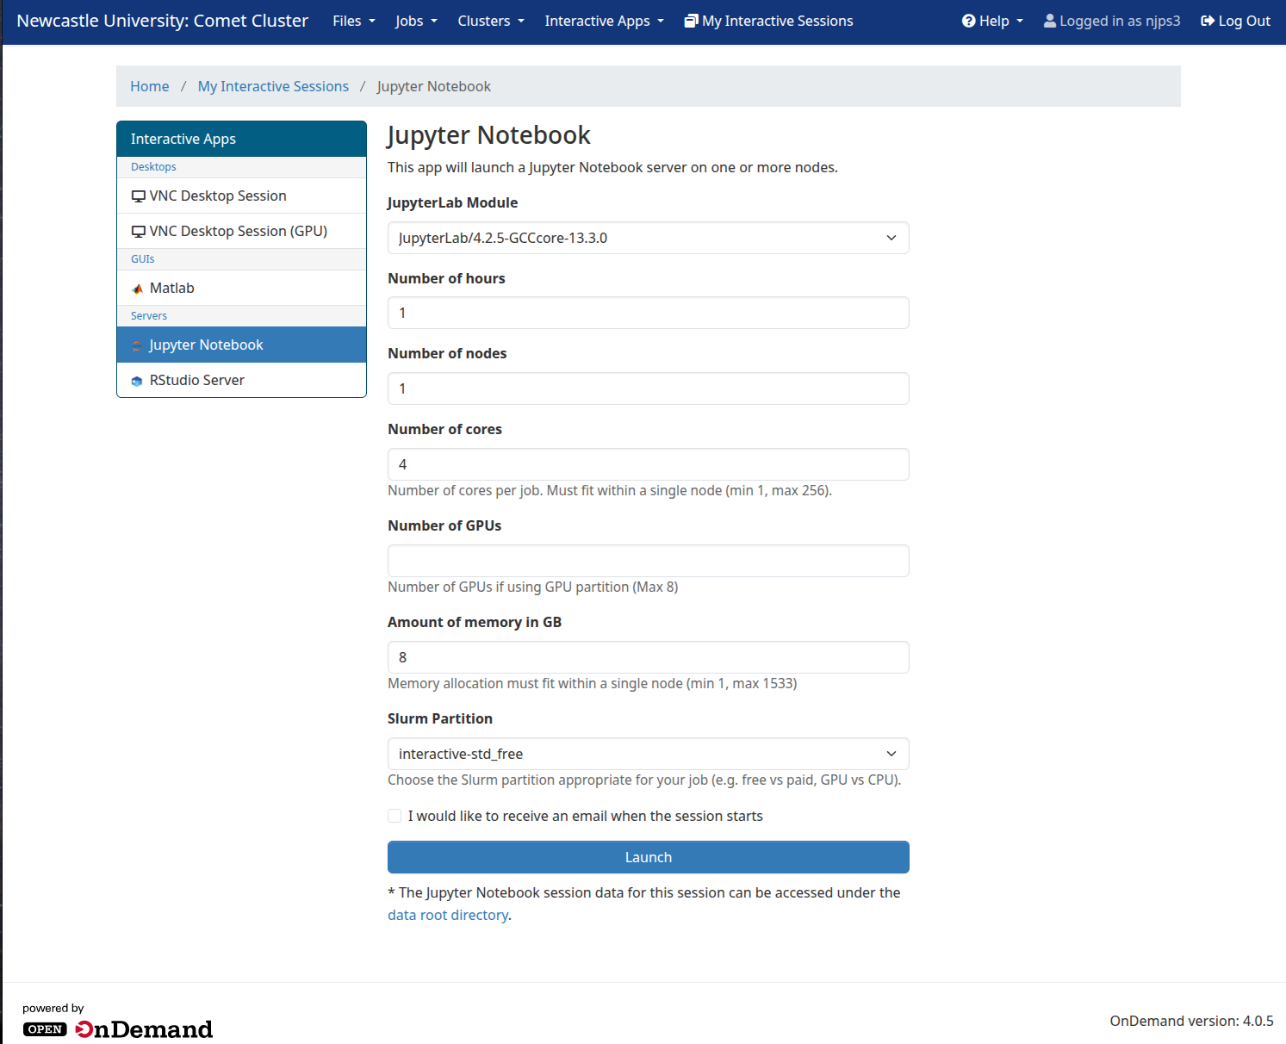The height and width of the screenshot is (1044, 1286).
Task: Click the My Interactive Sessions windows icon
Action: [x=691, y=21]
